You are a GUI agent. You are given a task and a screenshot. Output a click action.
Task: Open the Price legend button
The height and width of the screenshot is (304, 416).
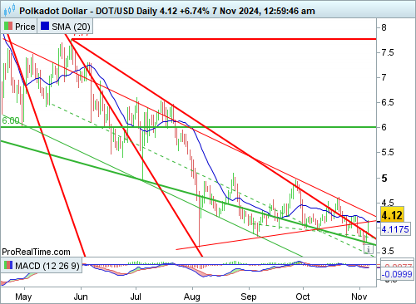[19, 27]
